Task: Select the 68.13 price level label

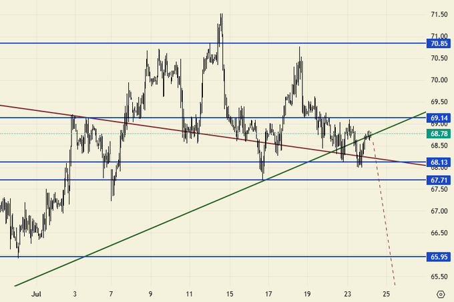Action: pos(439,162)
